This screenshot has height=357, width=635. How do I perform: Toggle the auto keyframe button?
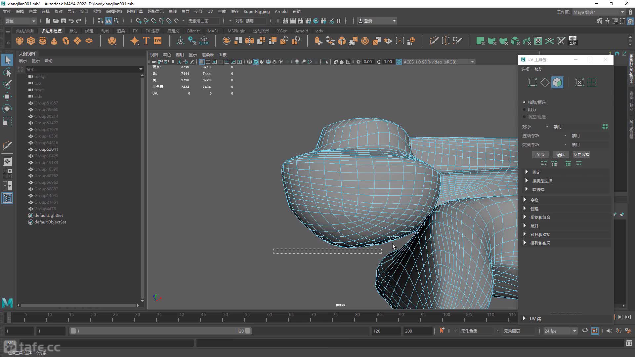coord(618,331)
